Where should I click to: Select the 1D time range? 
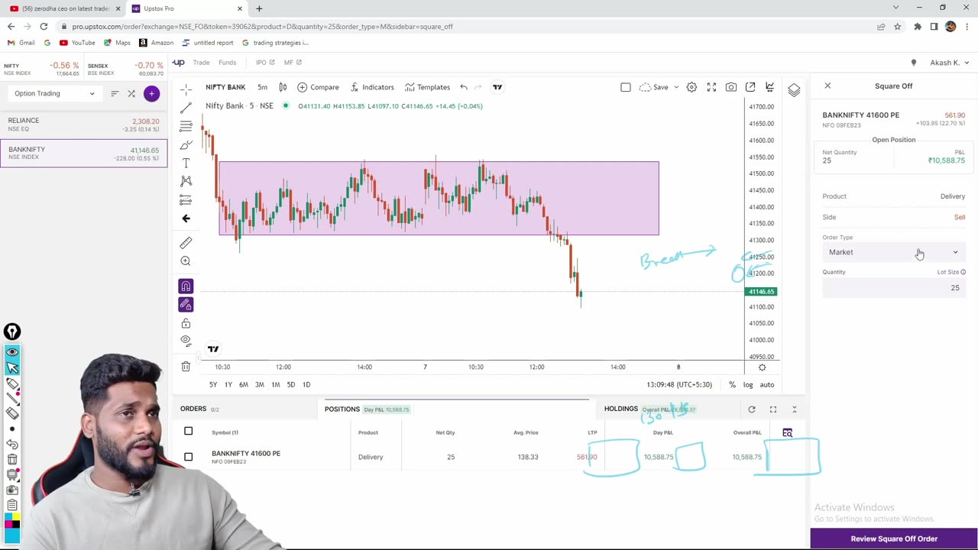pos(306,384)
